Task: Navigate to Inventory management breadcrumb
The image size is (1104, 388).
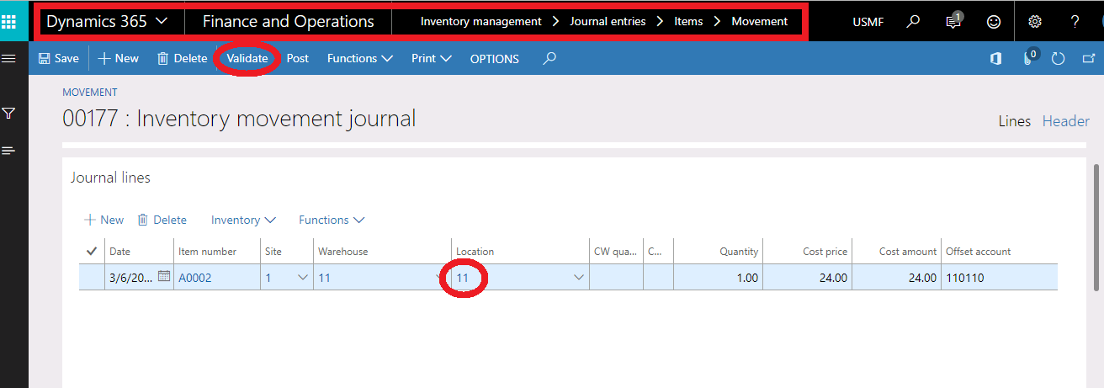Action: click(x=481, y=21)
